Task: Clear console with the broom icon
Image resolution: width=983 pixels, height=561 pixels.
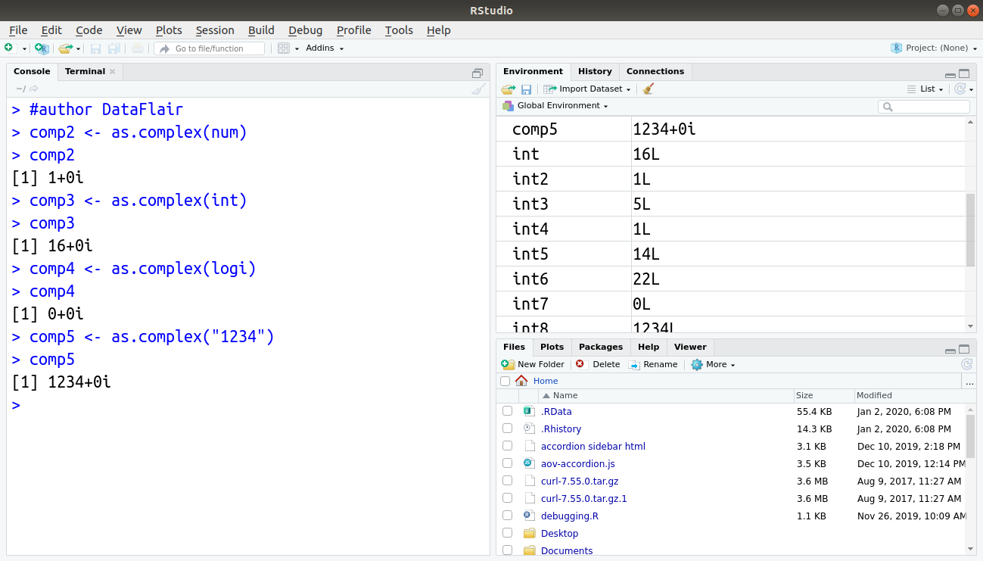Action: (x=478, y=89)
